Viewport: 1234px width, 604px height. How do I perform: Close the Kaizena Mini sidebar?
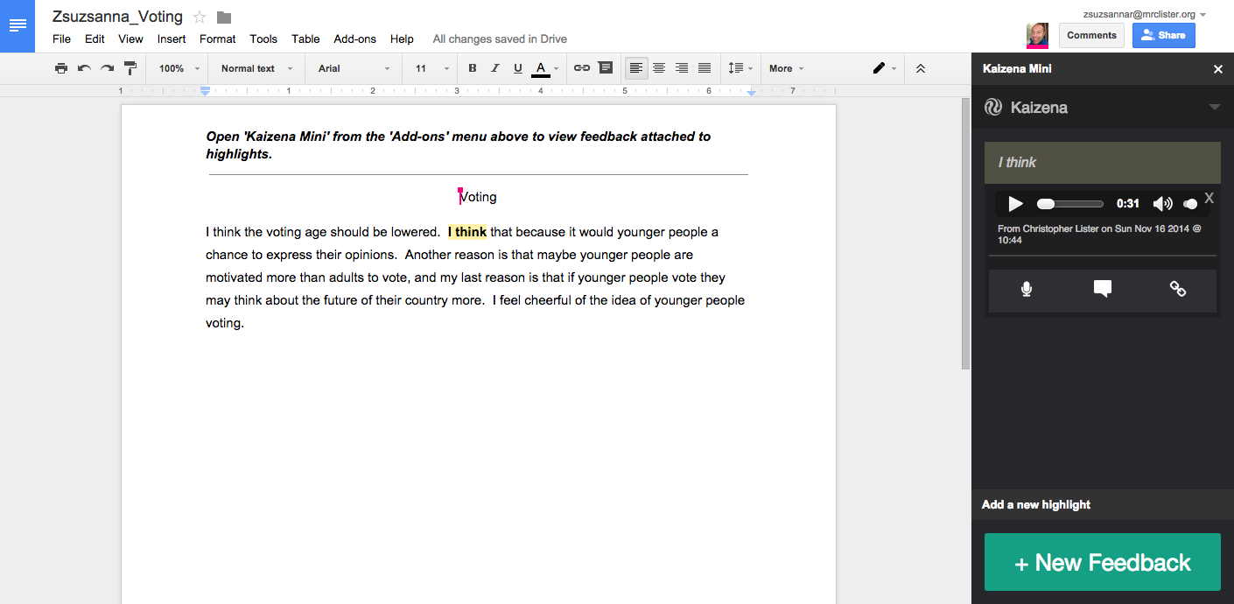(x=1217, y=69)
